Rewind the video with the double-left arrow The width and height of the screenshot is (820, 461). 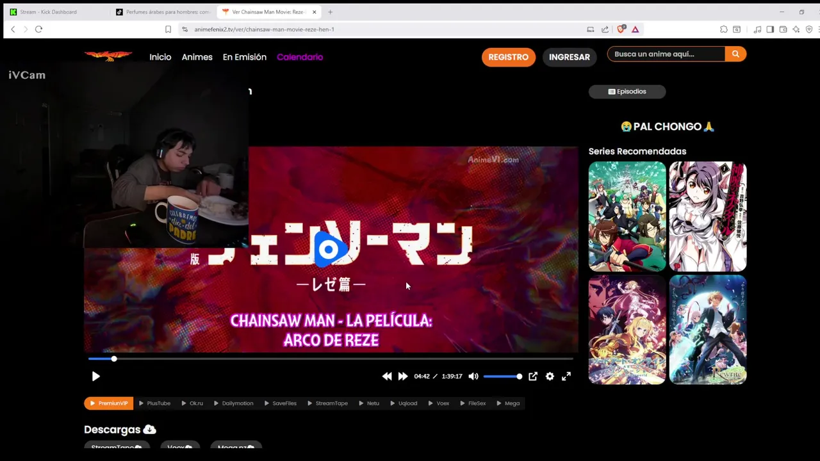(387, 376)
